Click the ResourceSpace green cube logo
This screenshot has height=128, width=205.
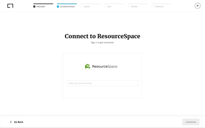click(x=87, y=66)
